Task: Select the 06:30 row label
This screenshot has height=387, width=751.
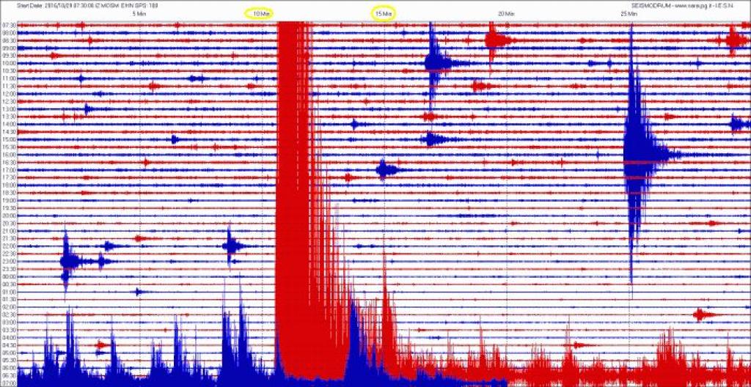Action: point(9,375)
